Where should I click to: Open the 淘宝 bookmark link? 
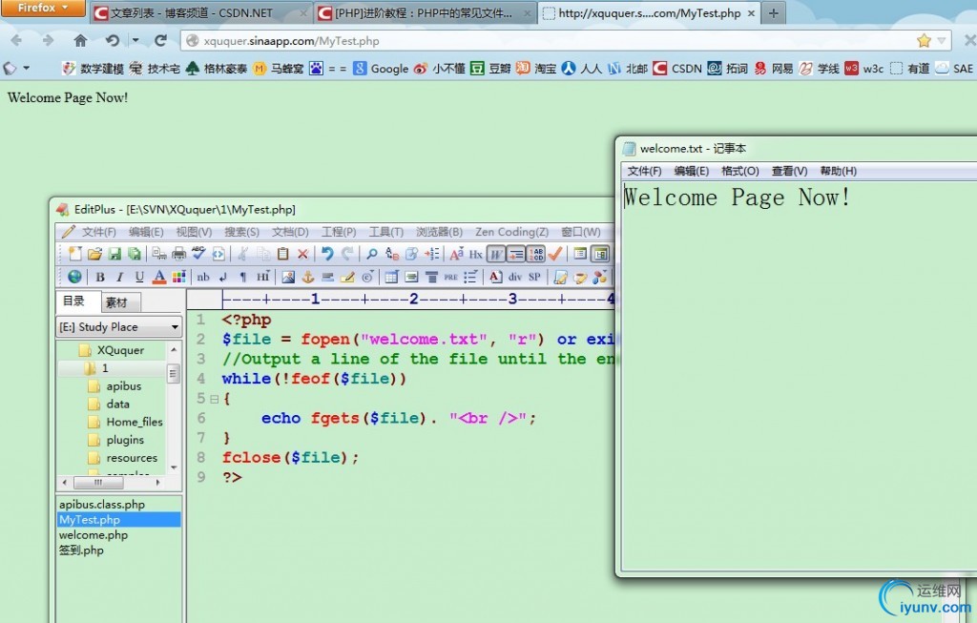pos(536,69)
